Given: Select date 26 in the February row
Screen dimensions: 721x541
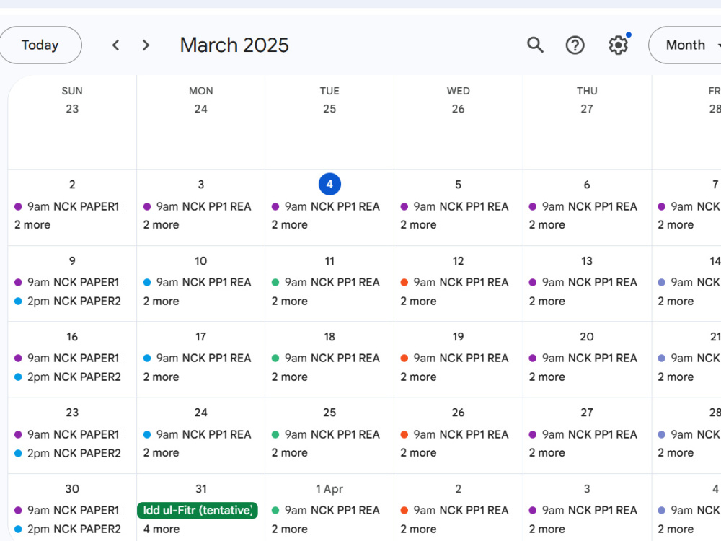Looking at the screenshot, I should click(x=458, y=109).
